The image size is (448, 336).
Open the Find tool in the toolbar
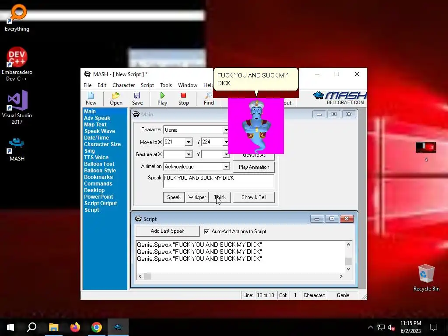point(209,98)
